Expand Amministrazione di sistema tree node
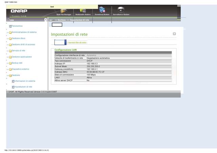The width and height of the screenshot is (217, 153). tap(7, 32)
